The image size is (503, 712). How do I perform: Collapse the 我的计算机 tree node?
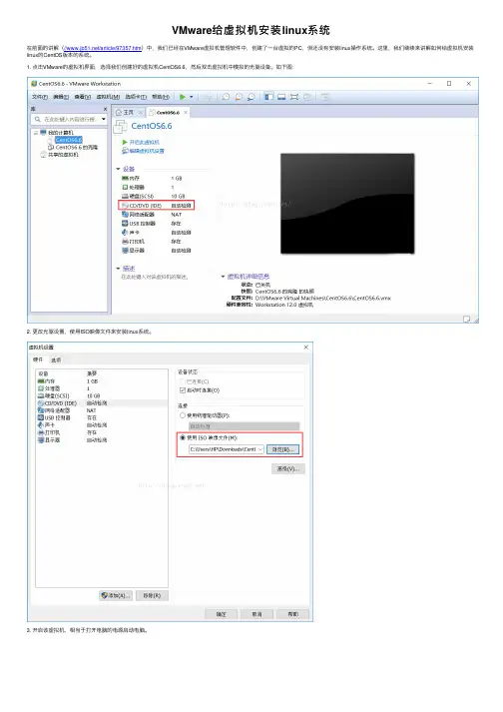pyautogui.click(x=35, y=133)
